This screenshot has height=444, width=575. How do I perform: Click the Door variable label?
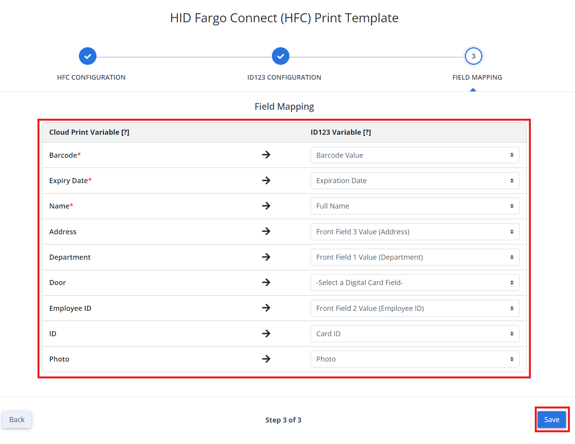(x=57, y=282)
